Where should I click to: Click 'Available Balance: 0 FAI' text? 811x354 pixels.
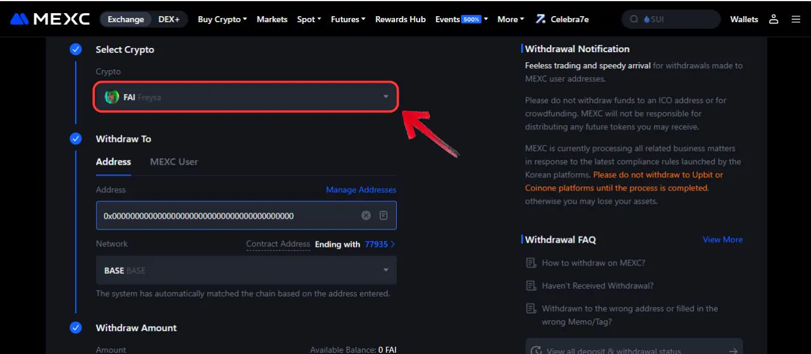pos(353,350)
